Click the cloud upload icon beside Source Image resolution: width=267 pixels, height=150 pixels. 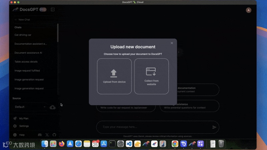(52, 107)
